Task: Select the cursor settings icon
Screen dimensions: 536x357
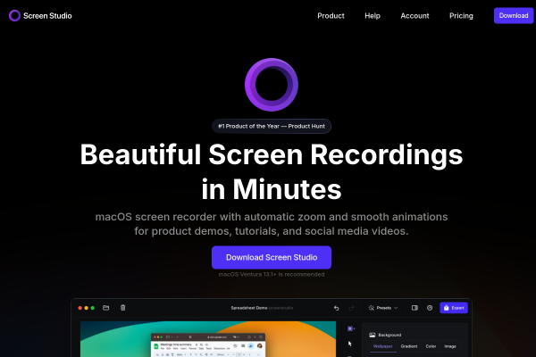Action: point(349,344)
